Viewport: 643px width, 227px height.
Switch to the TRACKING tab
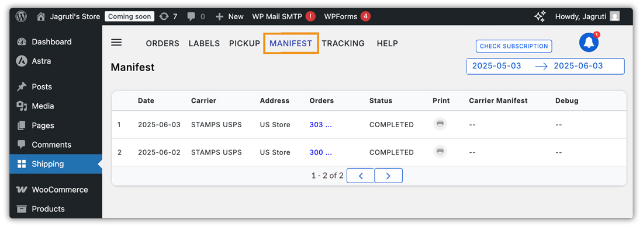click(x=343, y=43)
